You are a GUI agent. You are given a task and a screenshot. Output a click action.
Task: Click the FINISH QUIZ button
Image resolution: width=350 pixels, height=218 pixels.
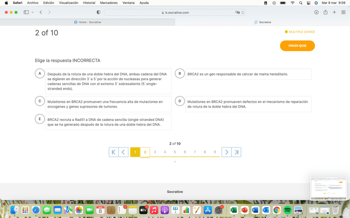[x=297, y=46]
